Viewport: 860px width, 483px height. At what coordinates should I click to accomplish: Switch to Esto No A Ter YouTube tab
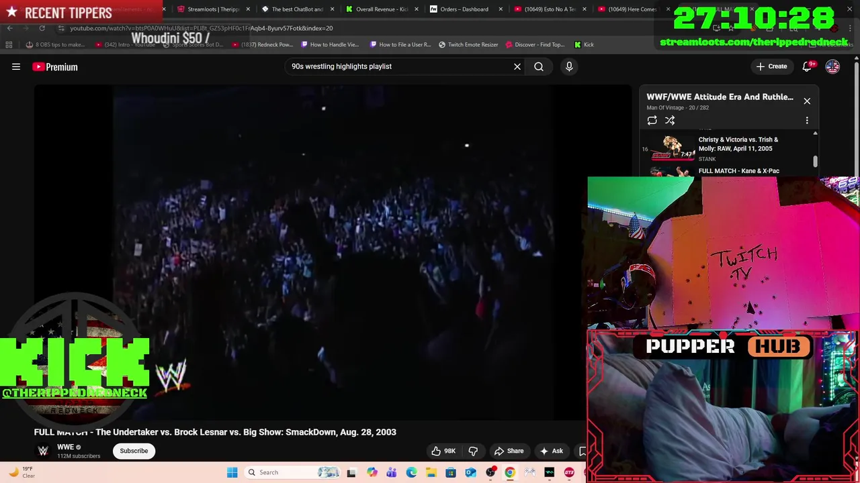550,9
